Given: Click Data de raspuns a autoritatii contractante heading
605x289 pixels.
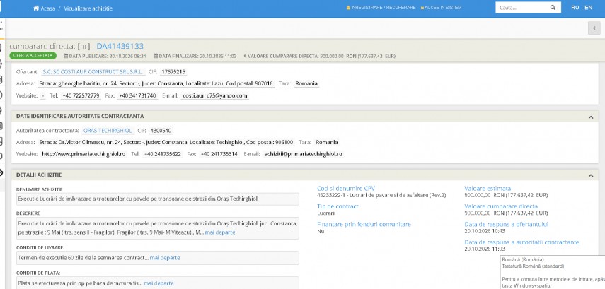Looking at the screenshot, I should coord(522,242).
